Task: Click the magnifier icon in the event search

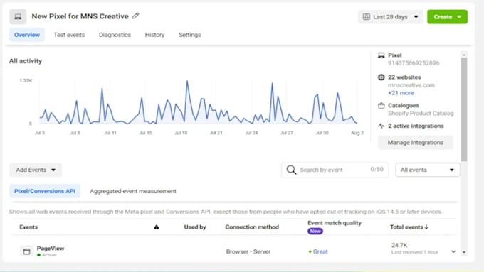Action: [291, 170]
